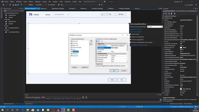Click Delete button on form

pyautogui.click(x=112, y=80)
